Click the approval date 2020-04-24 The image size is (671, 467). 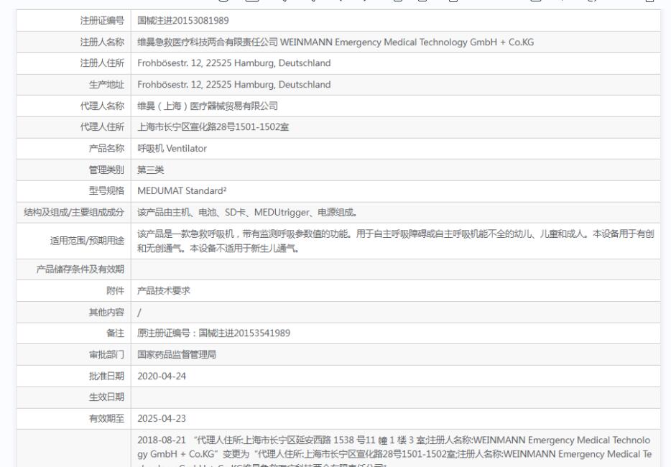pyautogui.click(x=162, y=376)
